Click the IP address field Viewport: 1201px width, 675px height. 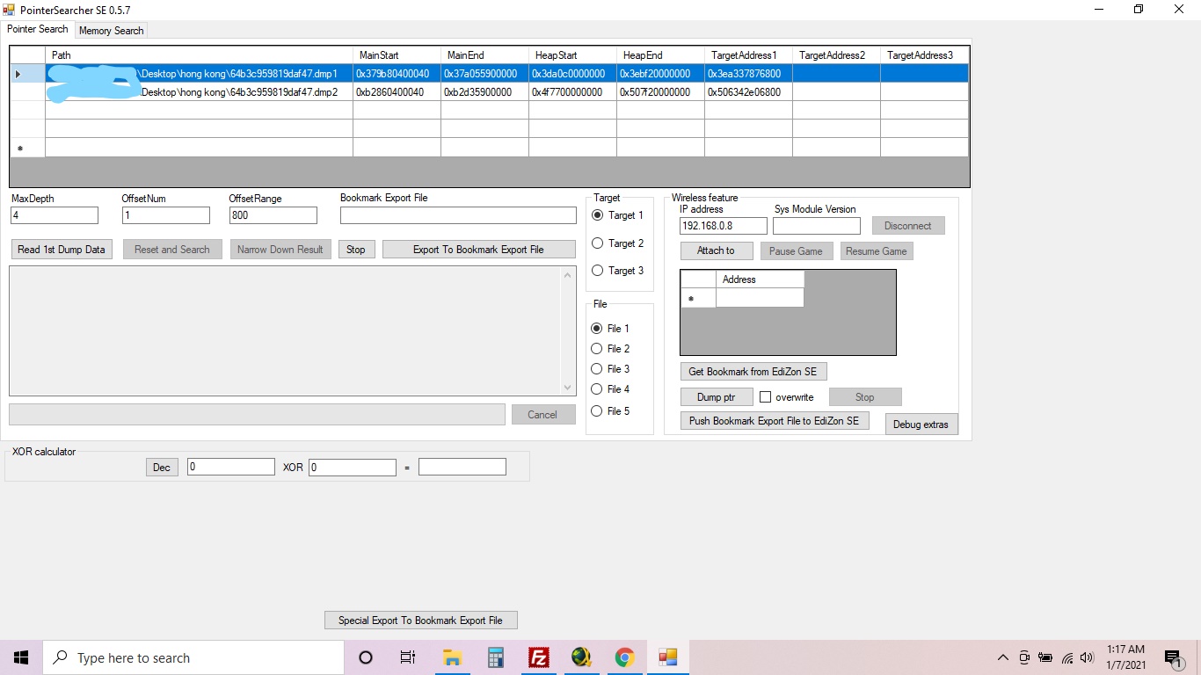[724, 226]
